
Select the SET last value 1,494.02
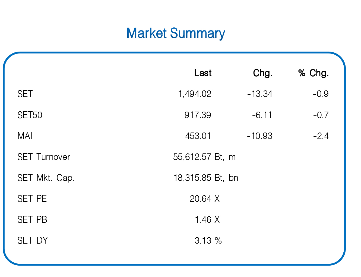tap(195, 94)
